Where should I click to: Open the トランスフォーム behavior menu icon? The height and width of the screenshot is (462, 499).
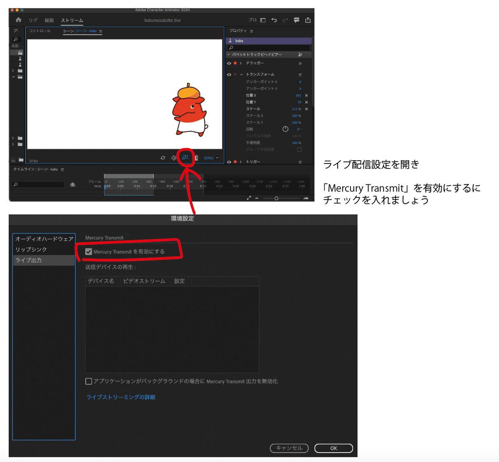(x=300, y=75)
